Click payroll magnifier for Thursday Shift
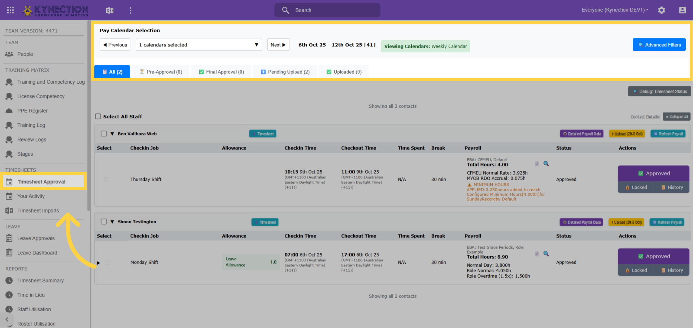The height and width of the screenshot is (328, 693). [546, 164]
